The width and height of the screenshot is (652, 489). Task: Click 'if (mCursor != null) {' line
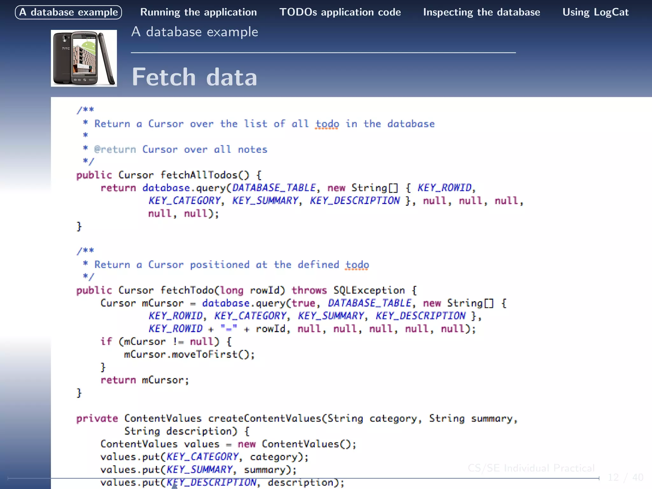pyautogui.click(x=166, y=342)
